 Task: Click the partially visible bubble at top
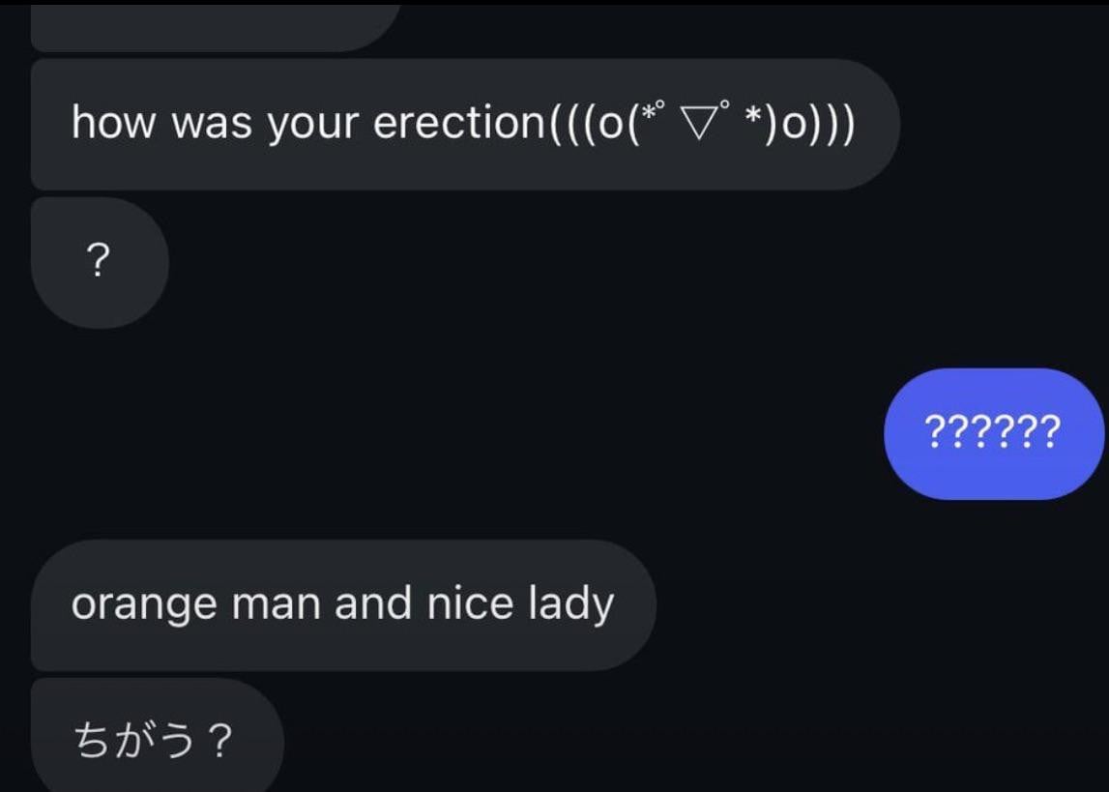pyautogui.click(x=216, y=27)
